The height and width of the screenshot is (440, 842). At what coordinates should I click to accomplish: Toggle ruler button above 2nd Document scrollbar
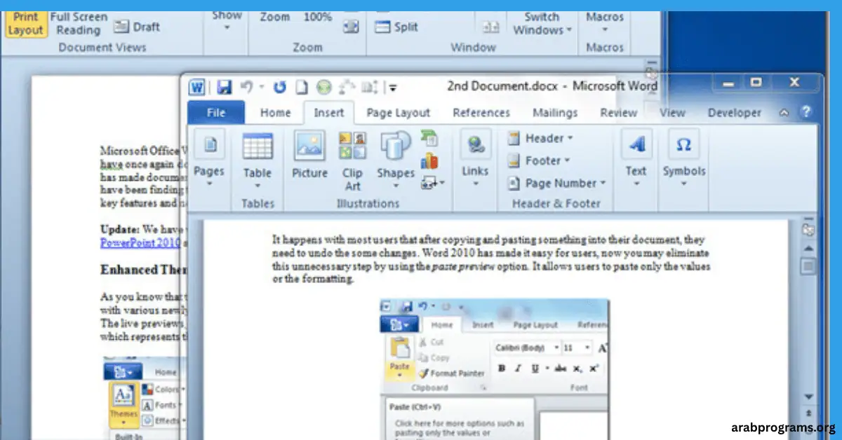pyautogui.click(x=808, y=229)
